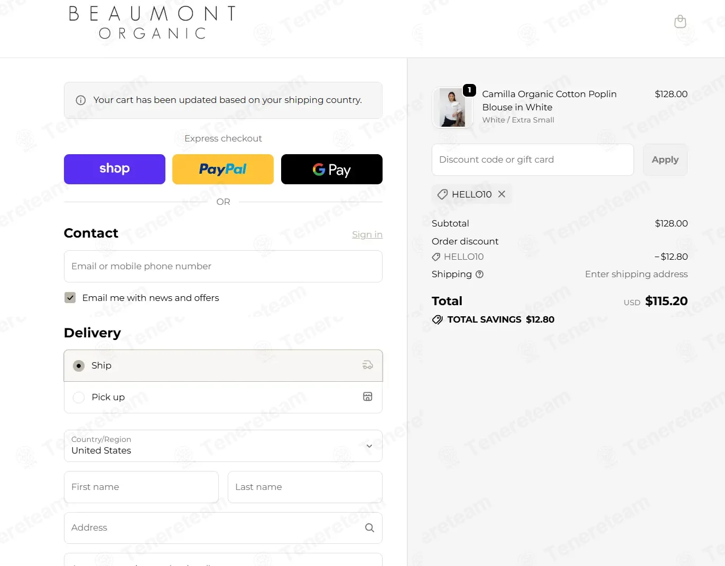This screenshot has height=566, width=725.
Task: Click the Total Savings tag icon
Action: coord(438,319)
